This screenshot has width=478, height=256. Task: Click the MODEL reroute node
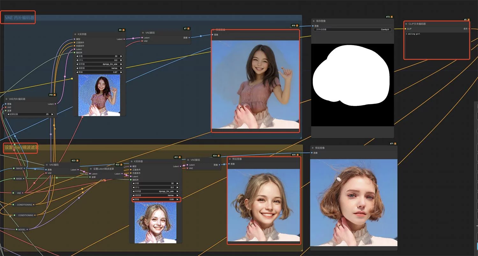point(22,229)
